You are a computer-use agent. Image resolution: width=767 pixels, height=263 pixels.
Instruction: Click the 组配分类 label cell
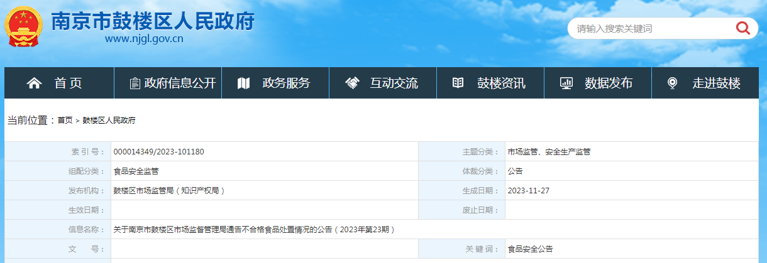pos(58,171)
